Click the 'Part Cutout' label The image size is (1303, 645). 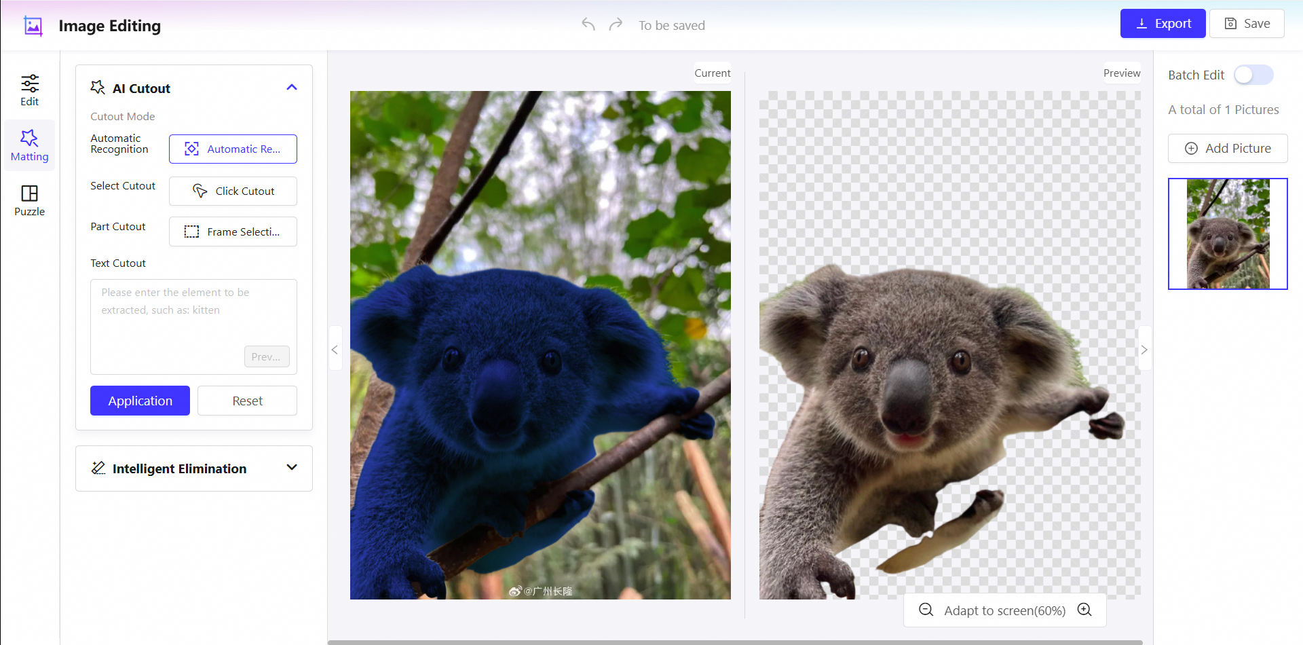click(x=118, y=227)
